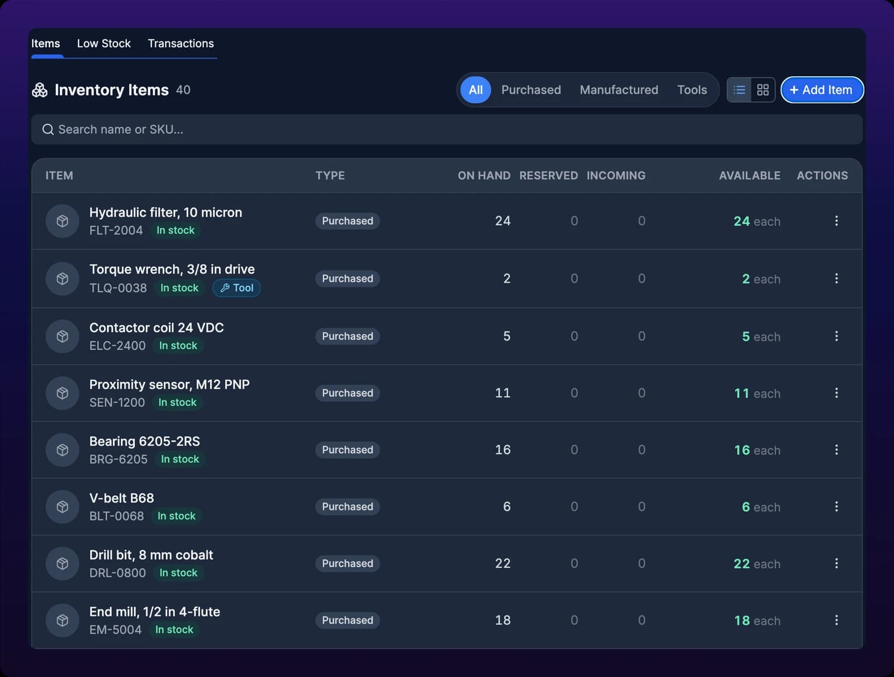Click the item count 40
Screen dimensions: 894x677
(x=183, y=90)
